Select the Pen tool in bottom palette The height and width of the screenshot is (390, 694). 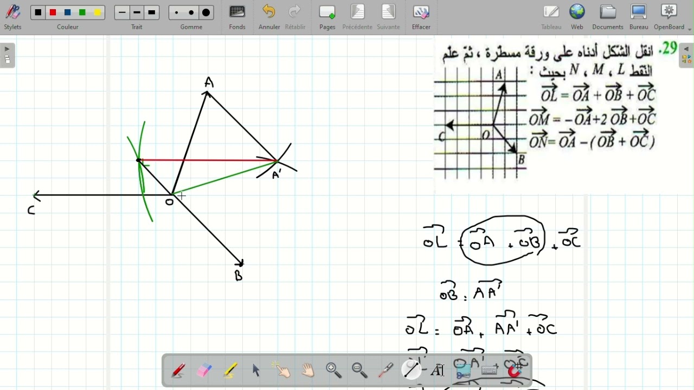178,370
